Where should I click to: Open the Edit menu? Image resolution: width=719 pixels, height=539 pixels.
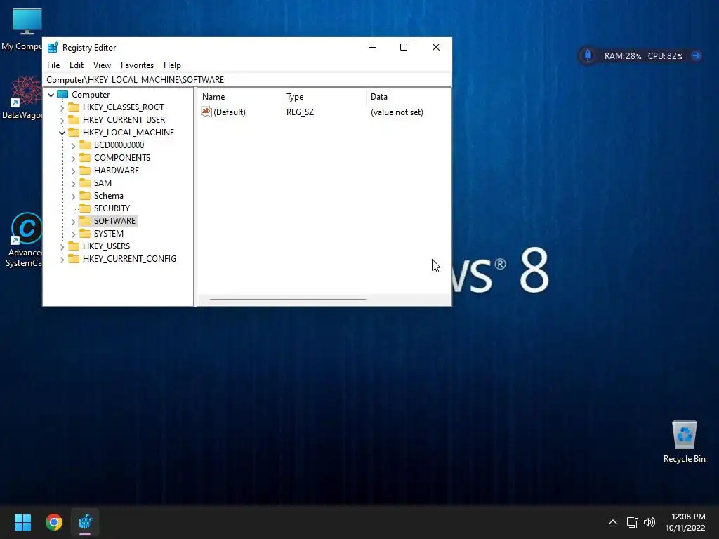click(x=76, y=65)
